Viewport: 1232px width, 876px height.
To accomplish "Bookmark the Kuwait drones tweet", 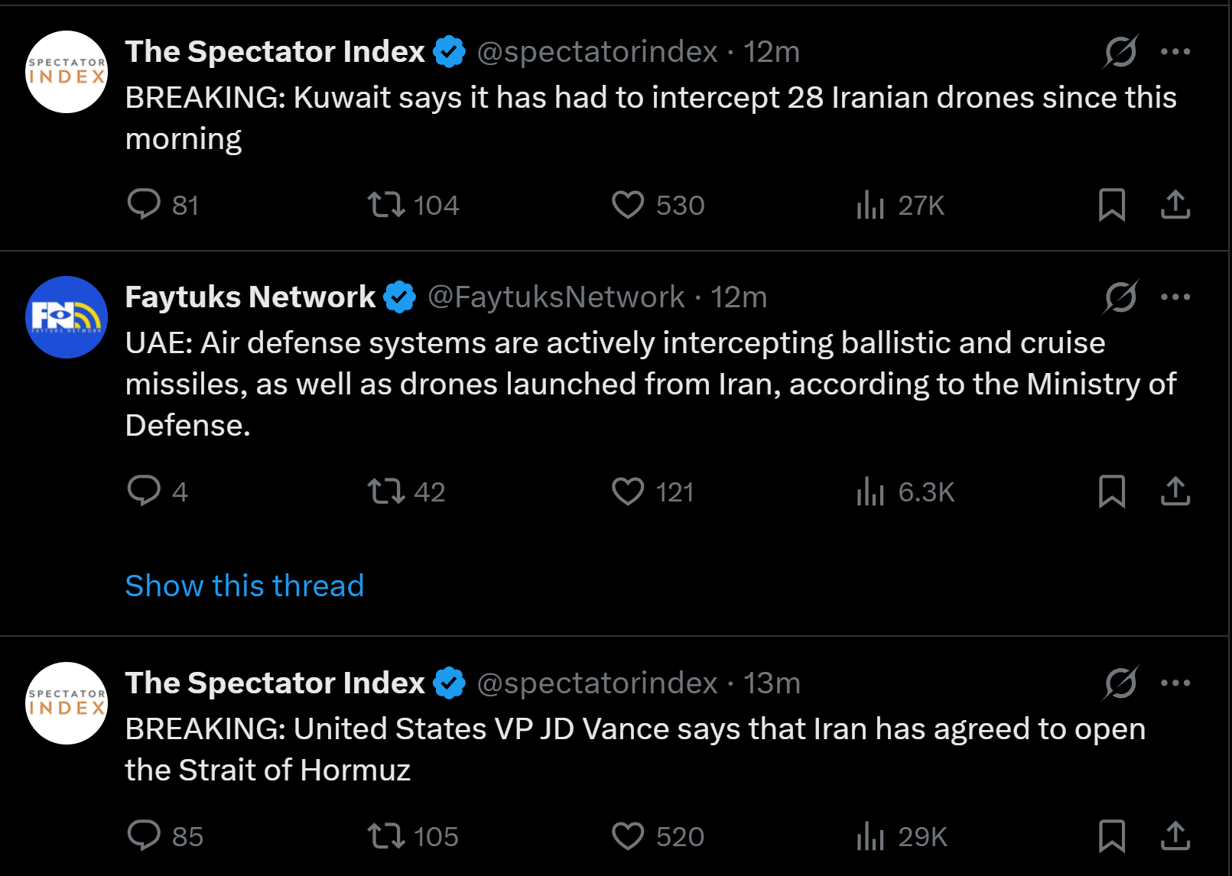I will point(1111,205).
